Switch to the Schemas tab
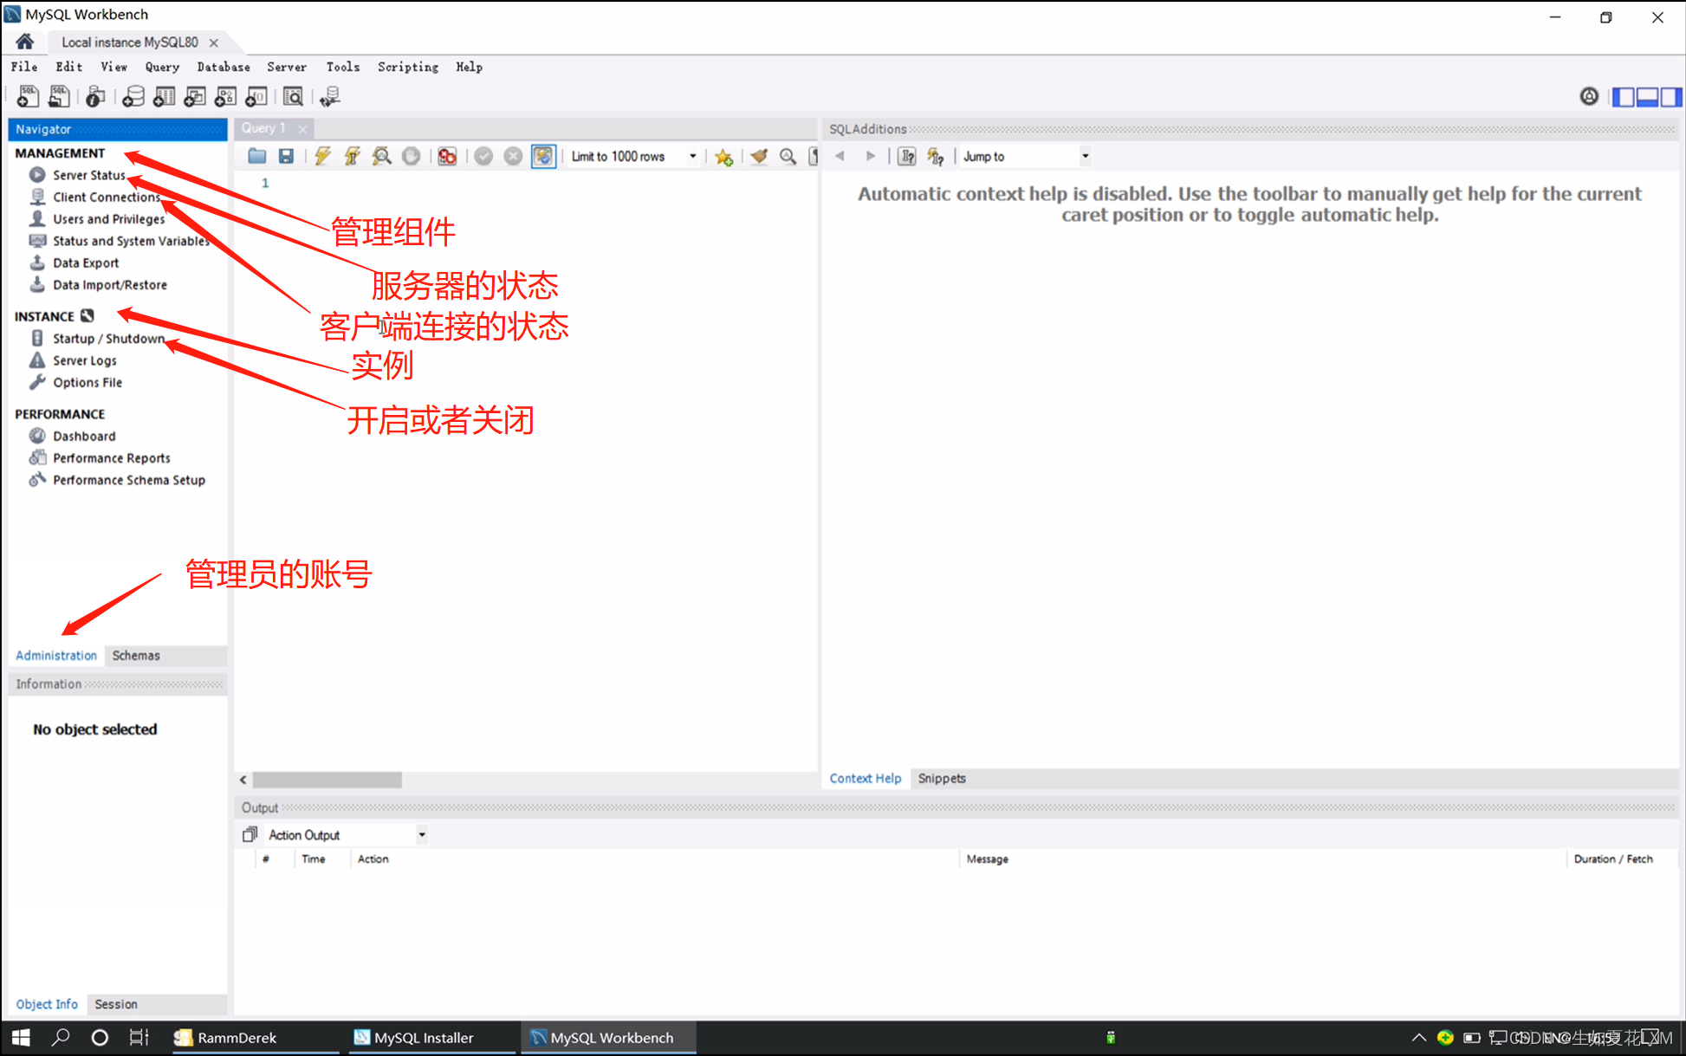1686x1056 pixels. [136, 655]
